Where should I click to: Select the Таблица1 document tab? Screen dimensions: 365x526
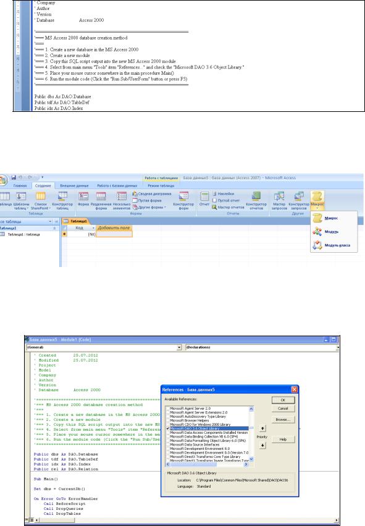pos(76,221)
